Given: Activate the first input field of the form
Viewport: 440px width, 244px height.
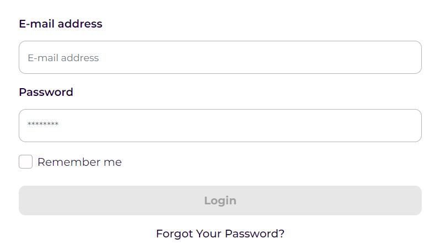Looking at the screenshot, I should [x=220, y=57].
